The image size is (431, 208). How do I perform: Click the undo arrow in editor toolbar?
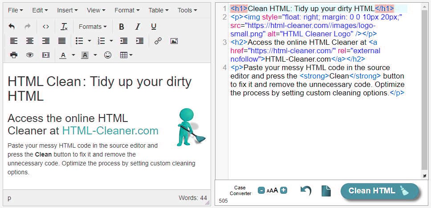[12, 27]
